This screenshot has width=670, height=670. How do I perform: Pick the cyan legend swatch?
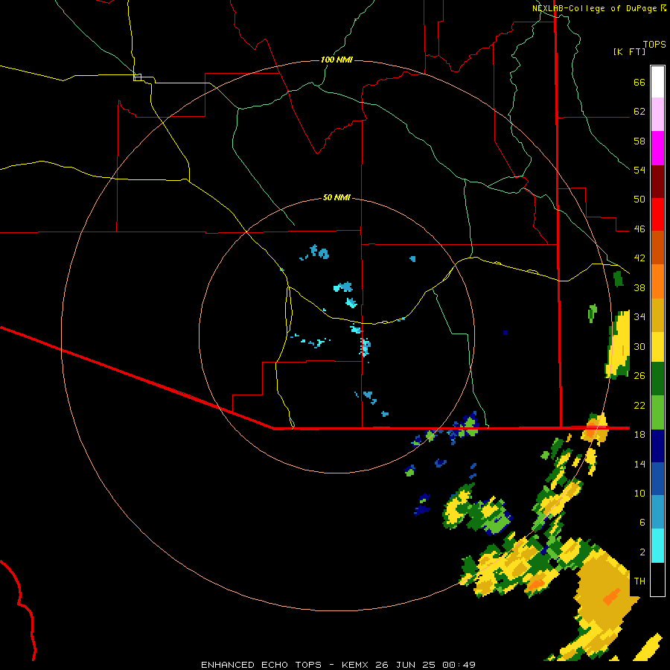click(x=657, y=546)
